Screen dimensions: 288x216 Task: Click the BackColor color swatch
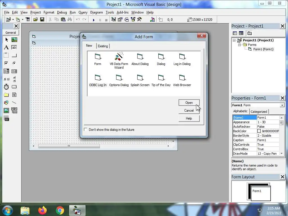259,131
